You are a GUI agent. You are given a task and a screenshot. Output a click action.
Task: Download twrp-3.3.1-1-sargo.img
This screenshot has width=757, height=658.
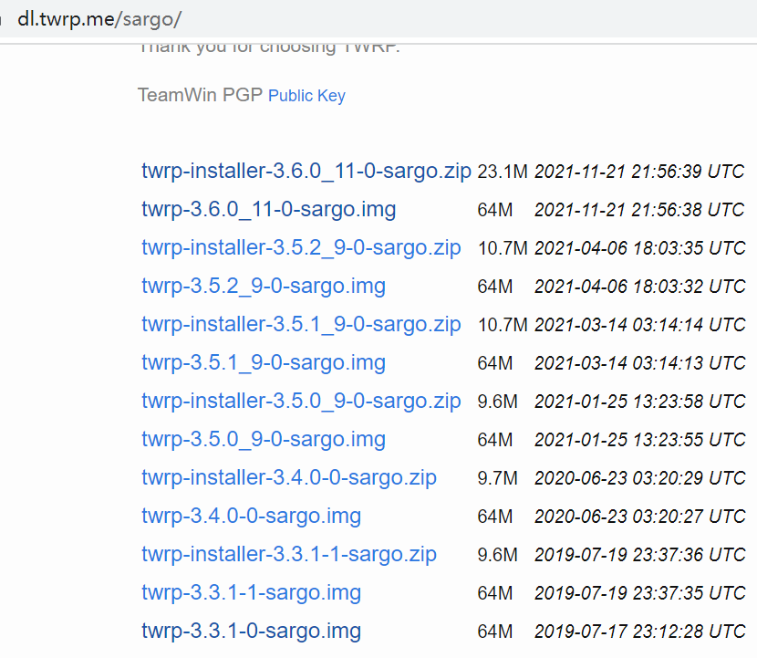click(251, 592)
